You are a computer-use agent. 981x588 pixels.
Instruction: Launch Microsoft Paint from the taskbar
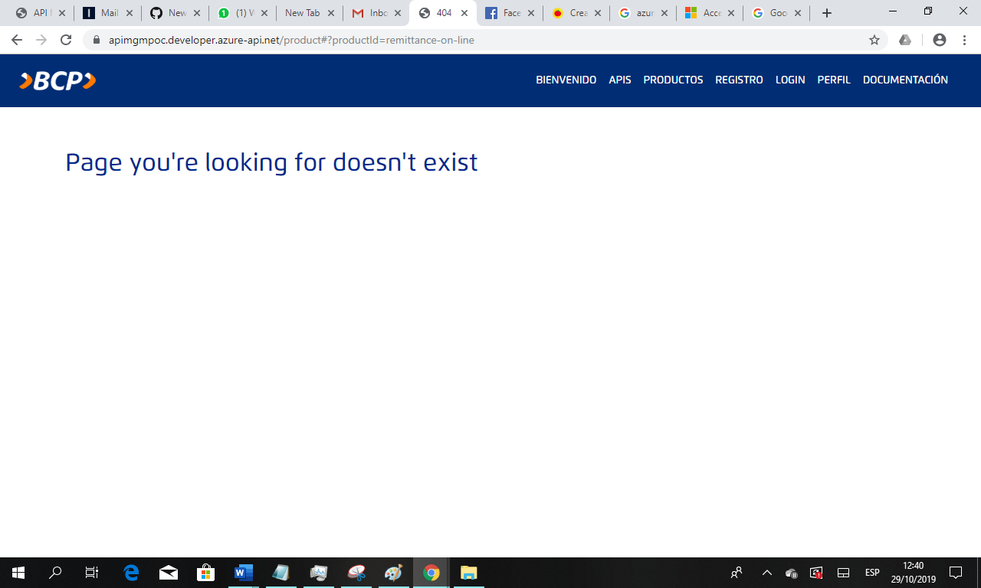[393, 572]
